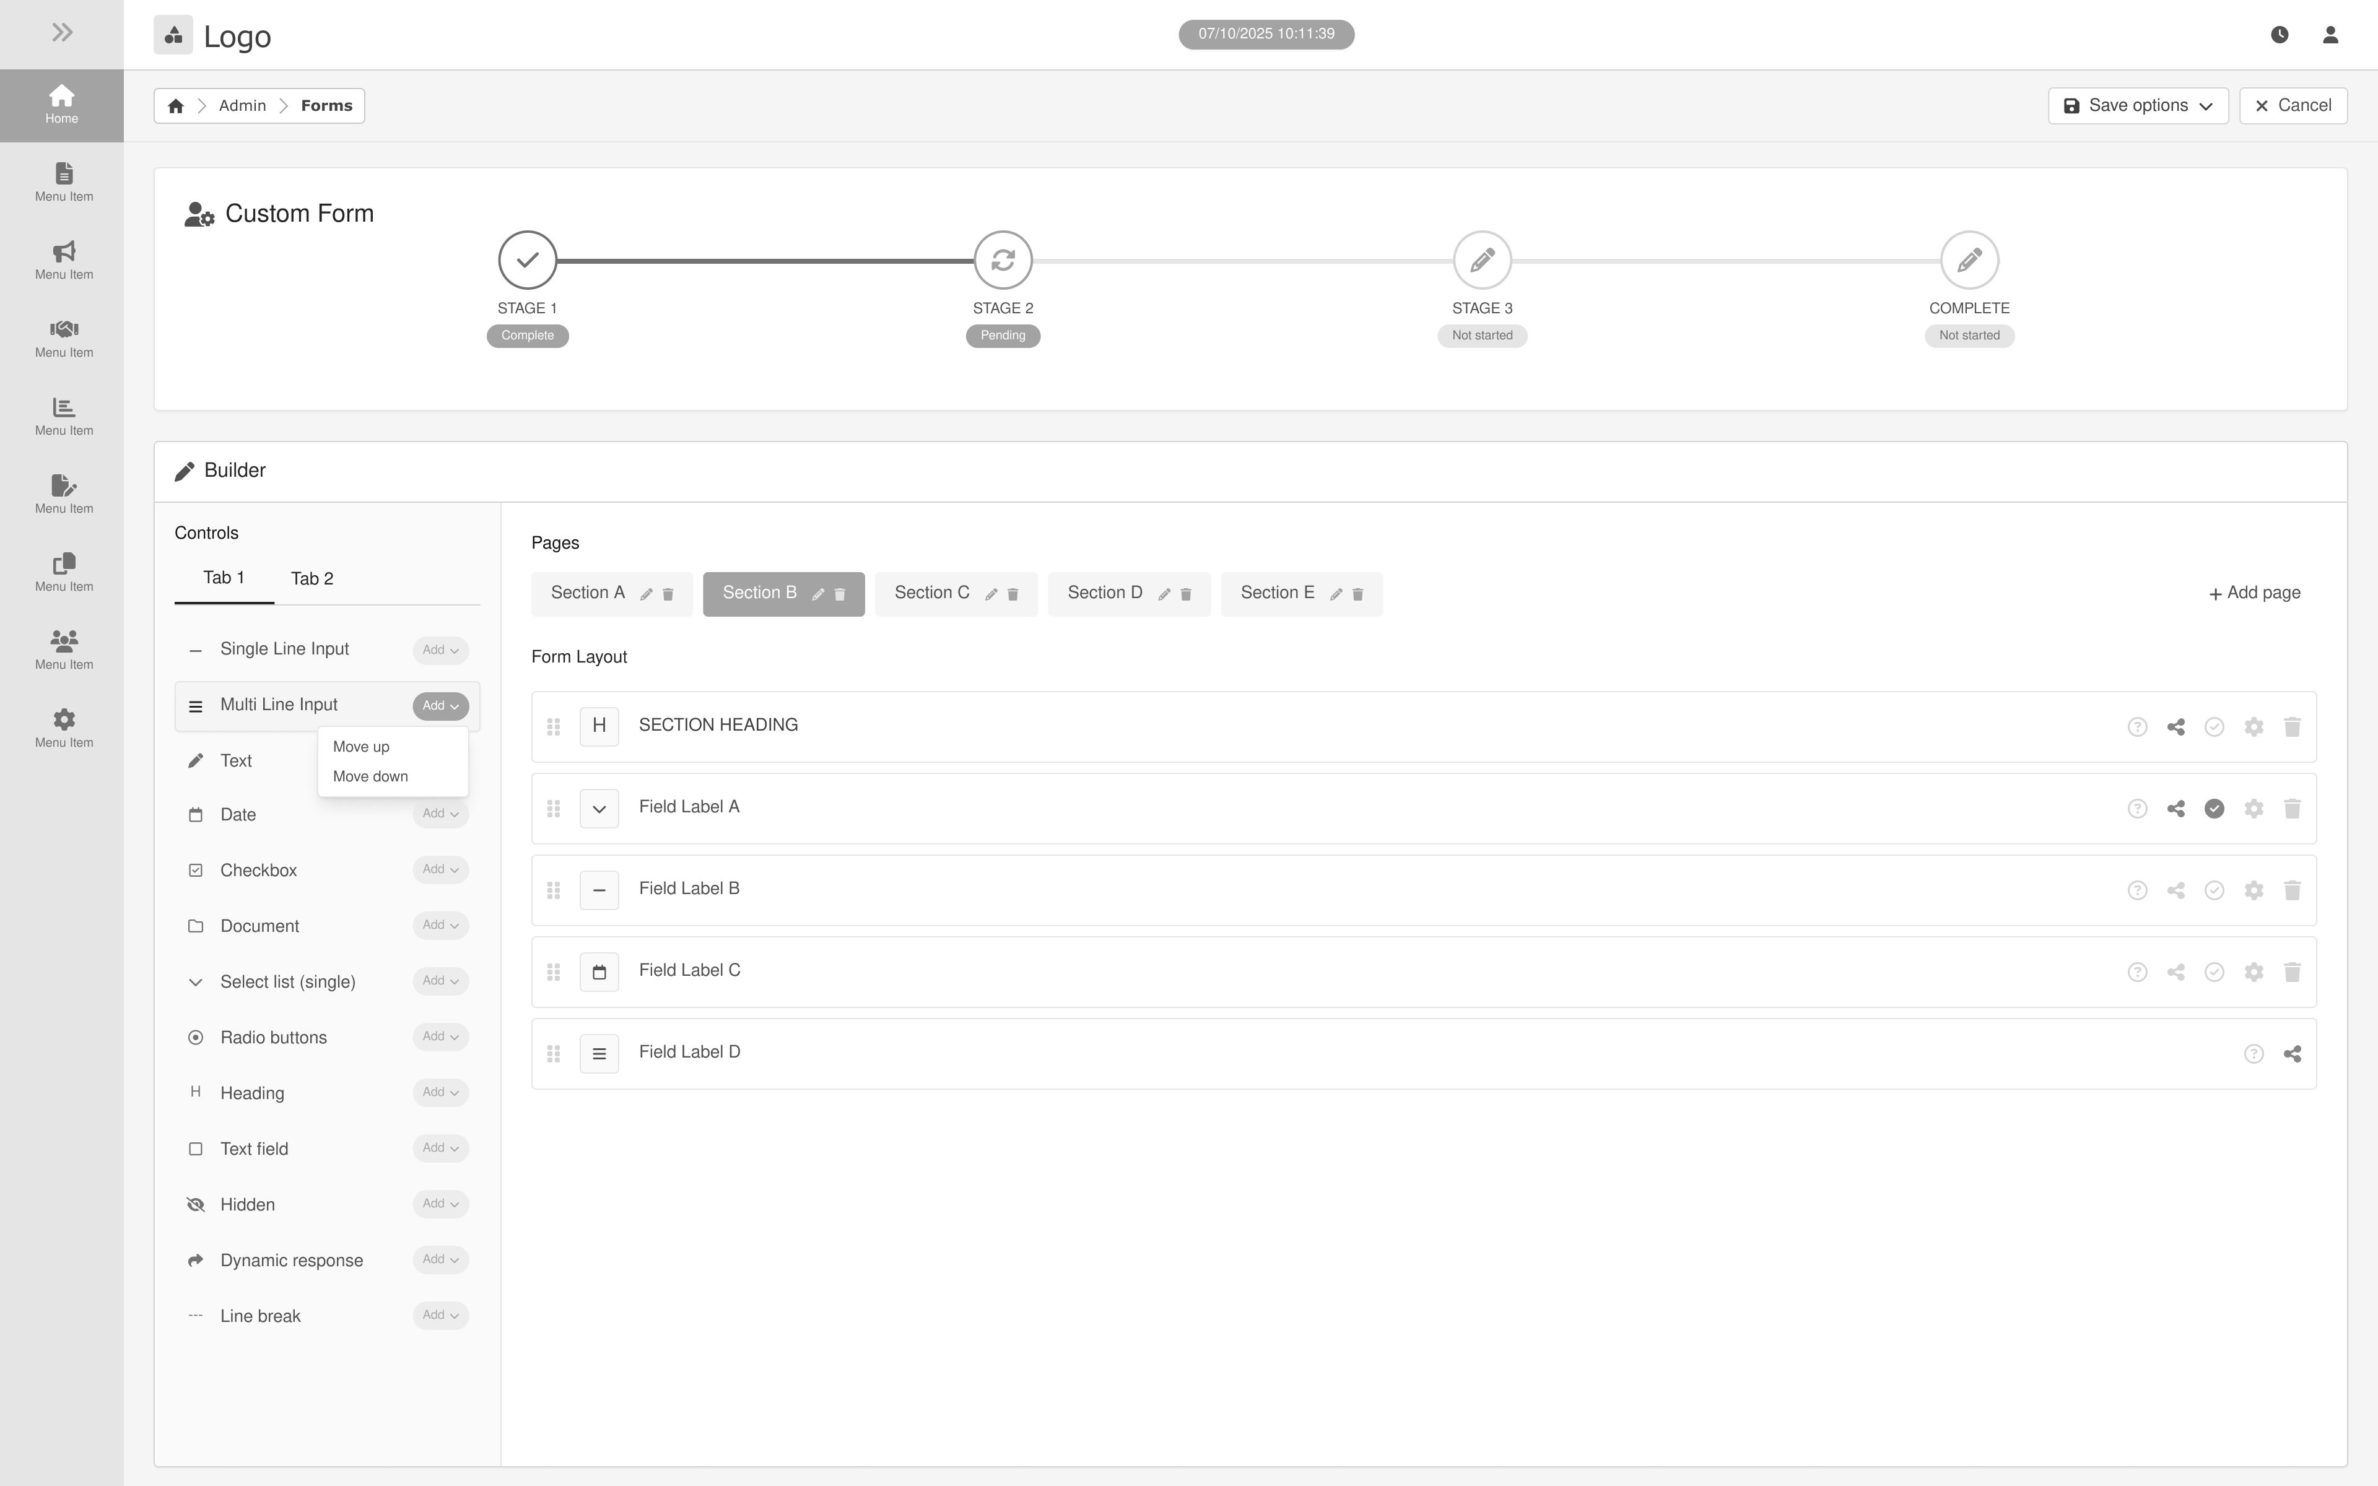Click Add page button
Screen dimensions: 2378x1486
(2254, 593)
